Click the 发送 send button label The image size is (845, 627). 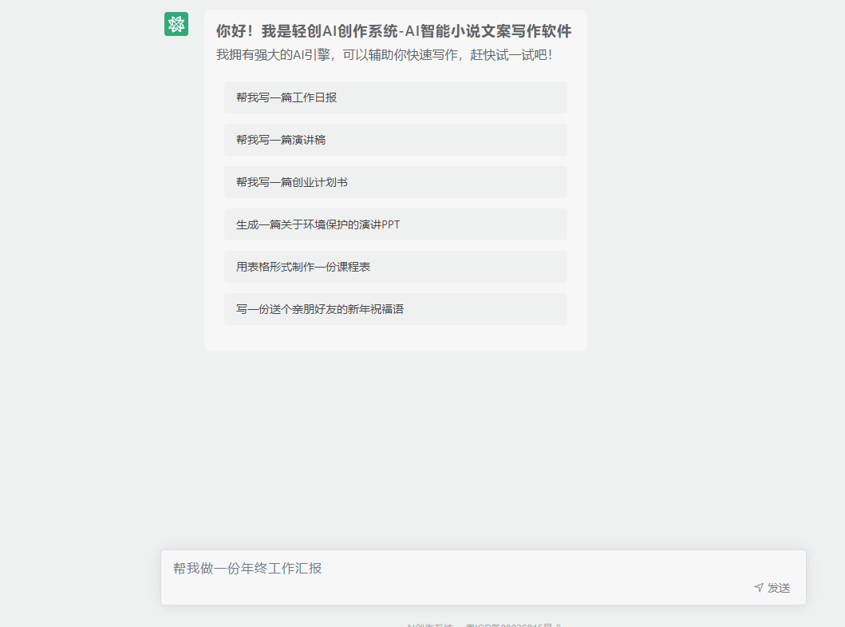(779, 588)
